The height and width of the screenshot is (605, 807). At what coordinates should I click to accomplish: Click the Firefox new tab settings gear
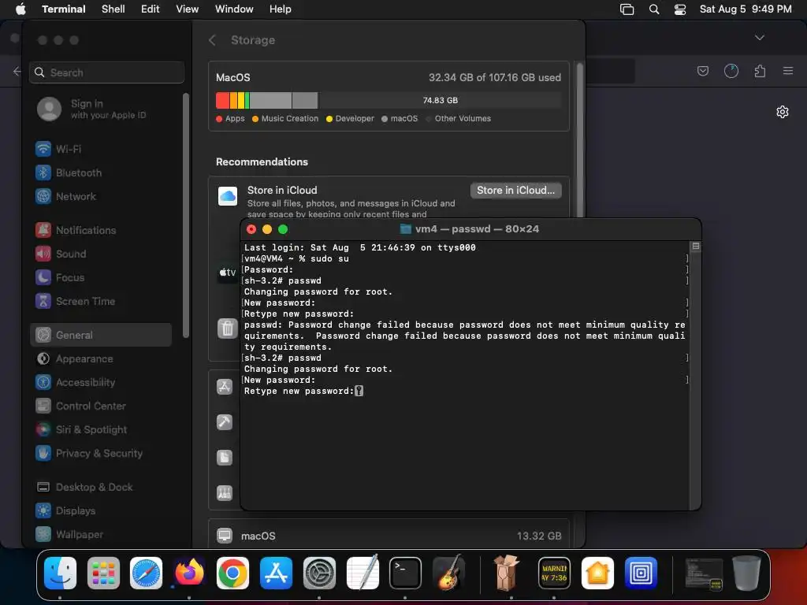(783, 112)
